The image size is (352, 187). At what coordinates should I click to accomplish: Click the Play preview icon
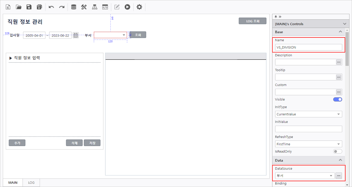(x=127, y=7)
